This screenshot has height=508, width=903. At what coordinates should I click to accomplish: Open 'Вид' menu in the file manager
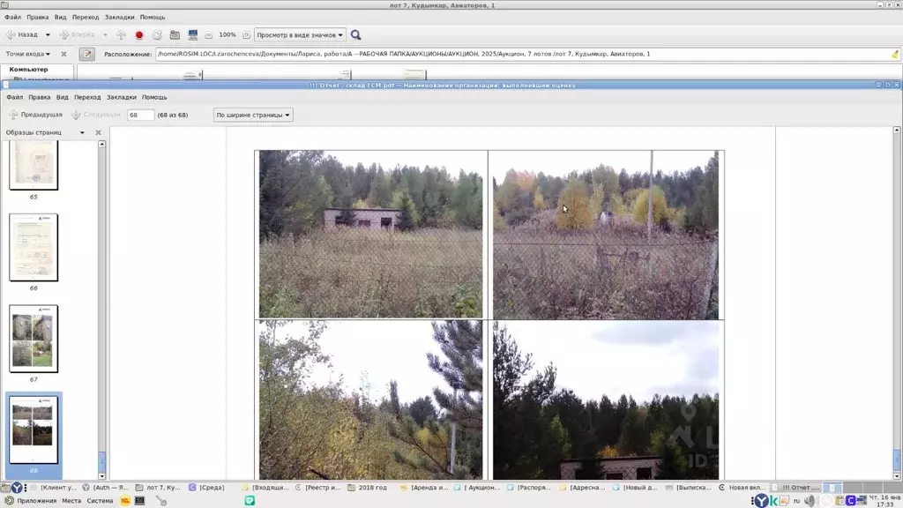(60, 17)
